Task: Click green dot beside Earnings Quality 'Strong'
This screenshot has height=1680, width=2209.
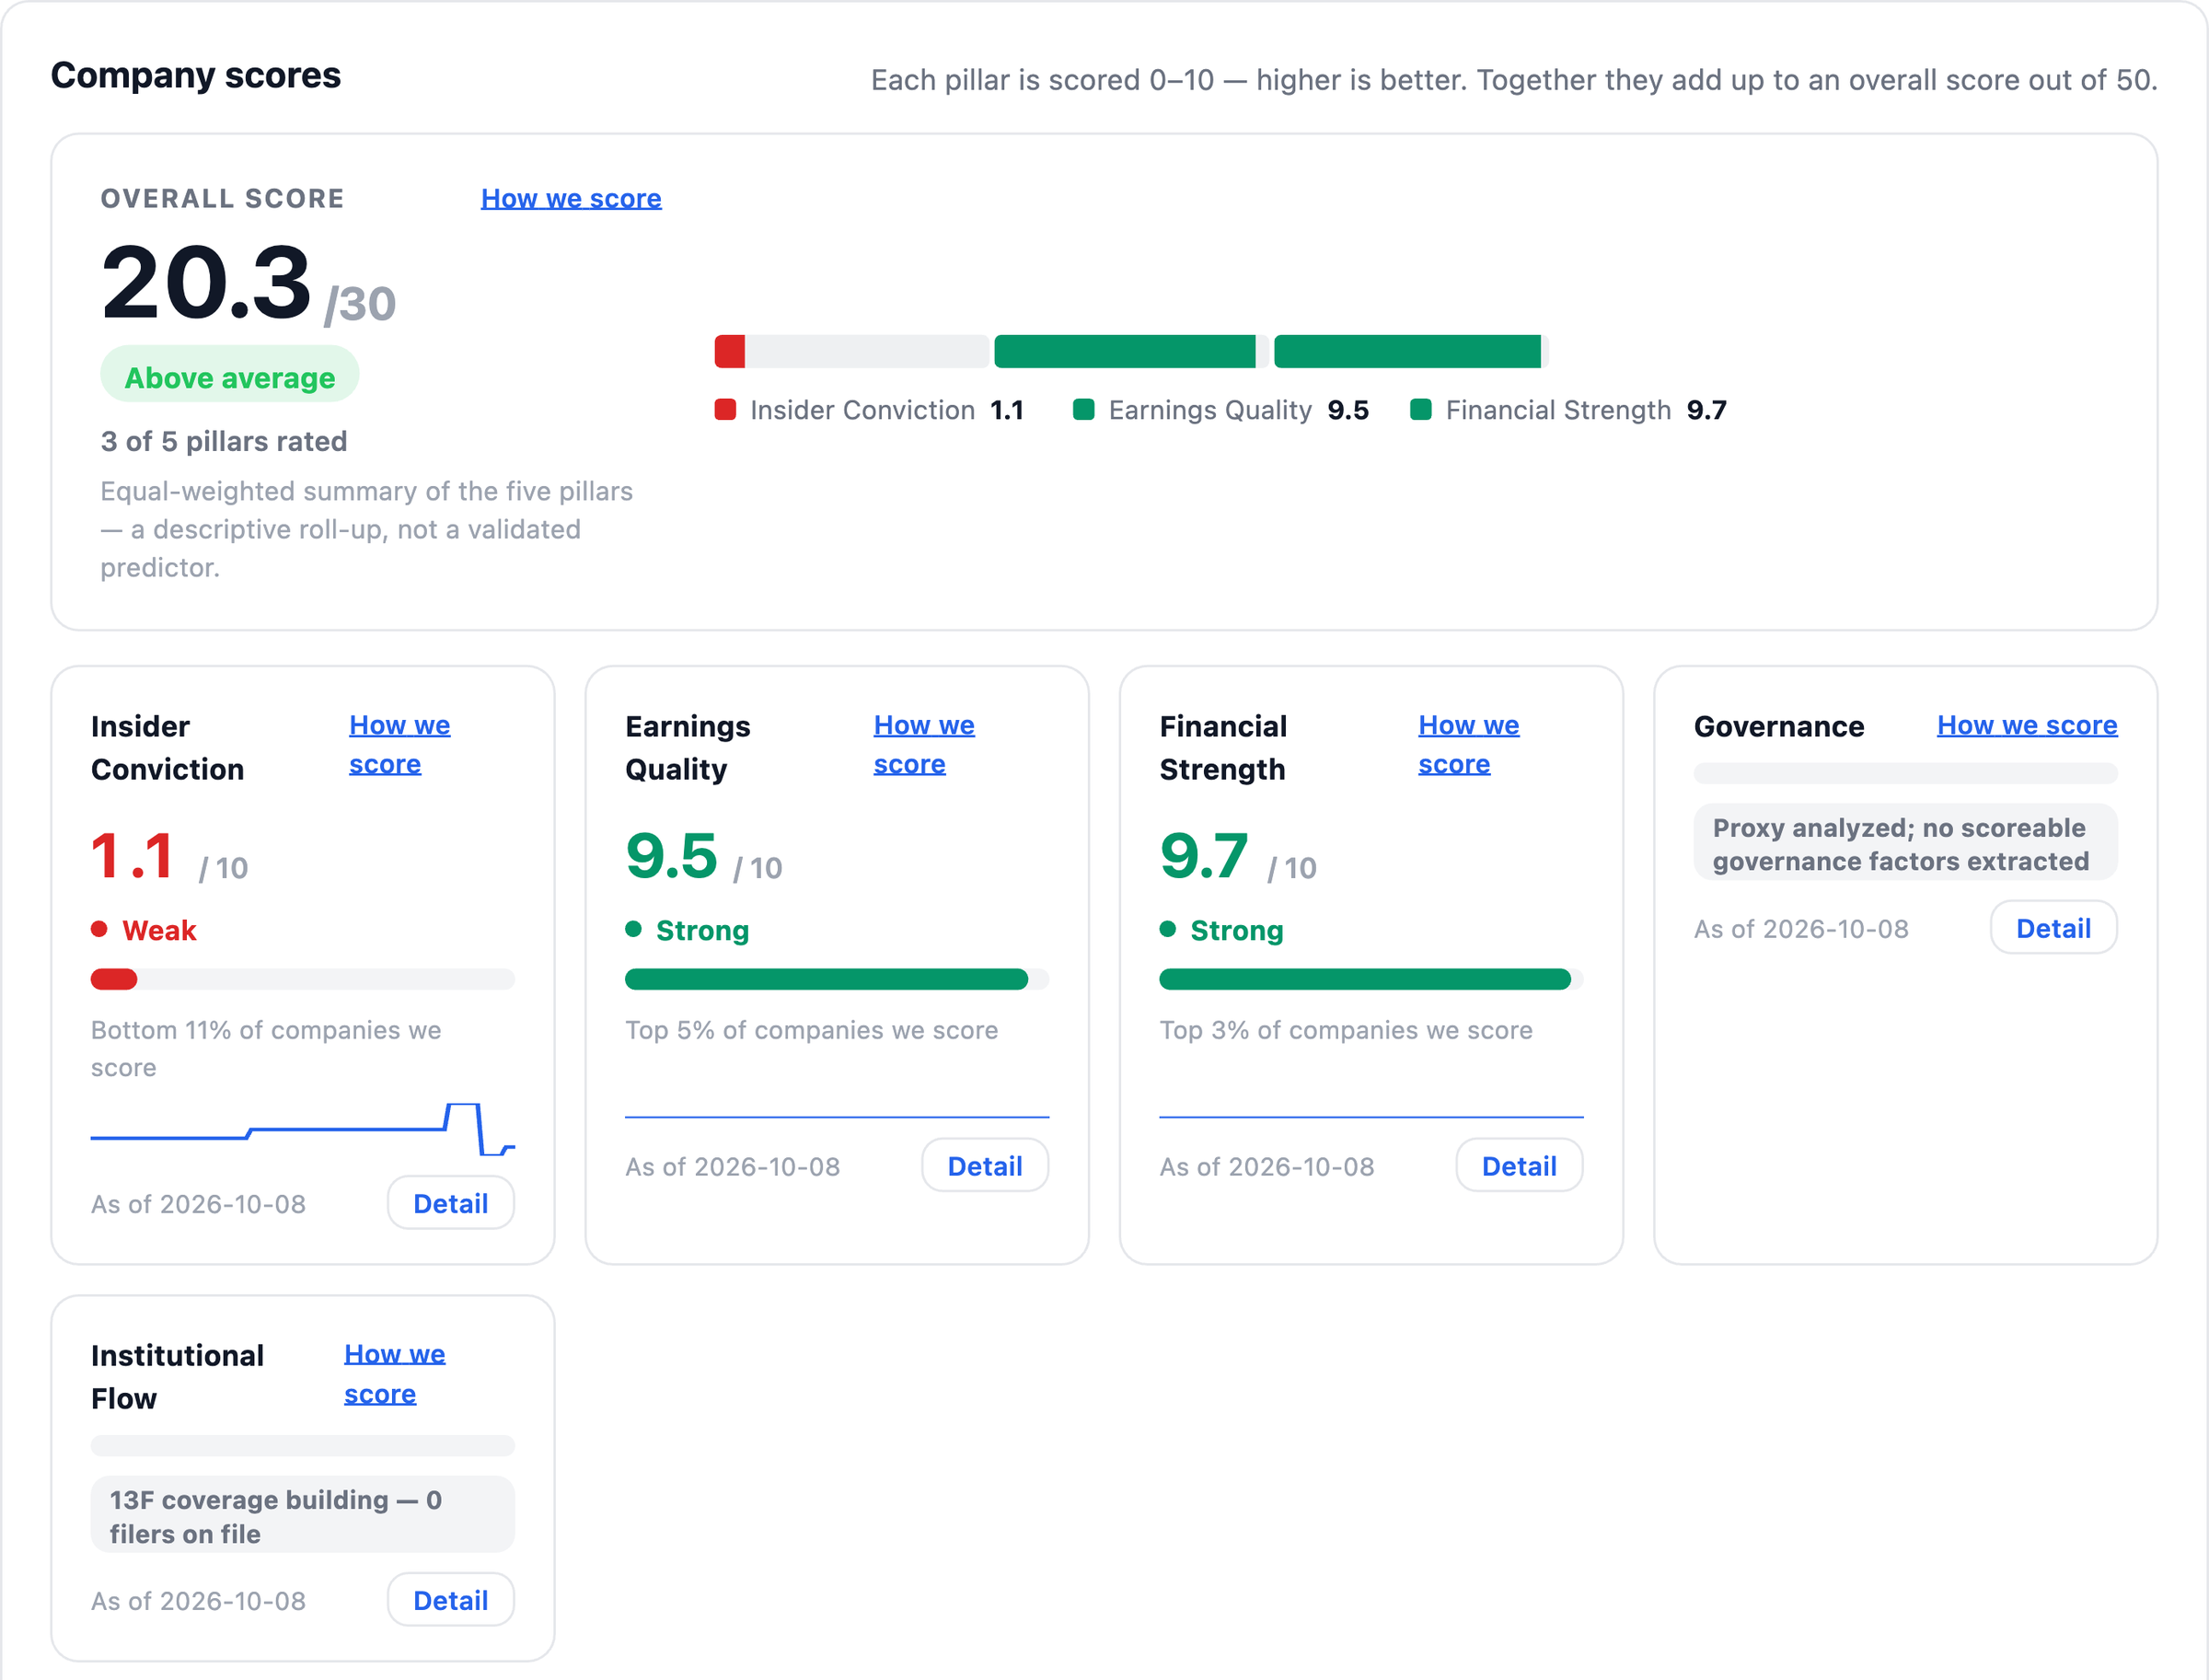Action: [633, 929]
